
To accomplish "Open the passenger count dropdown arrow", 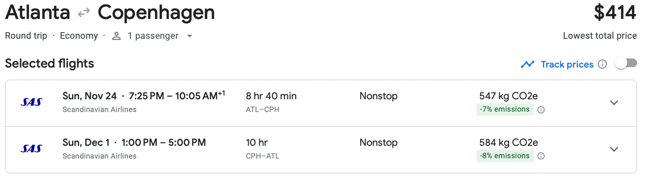I will (x=190, y=36).
